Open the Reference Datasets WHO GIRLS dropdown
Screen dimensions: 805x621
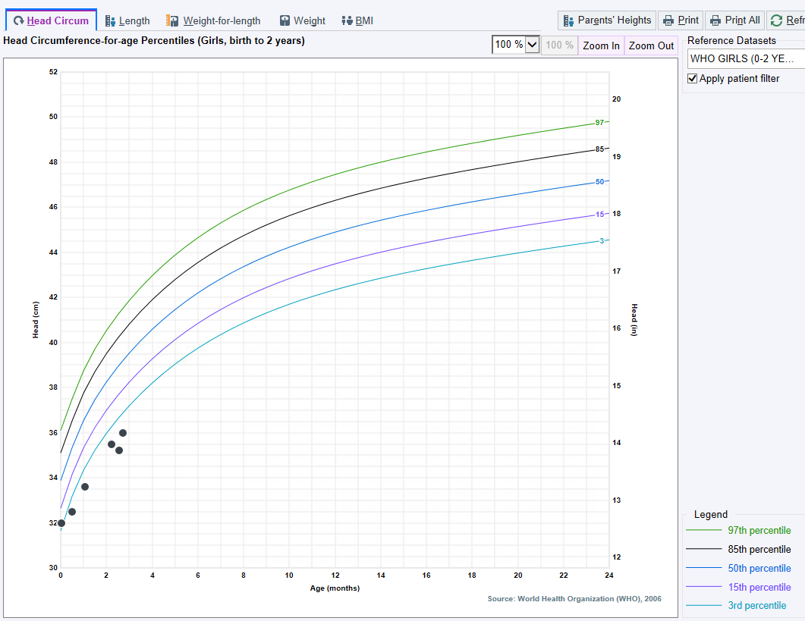(x=746, y=58)
